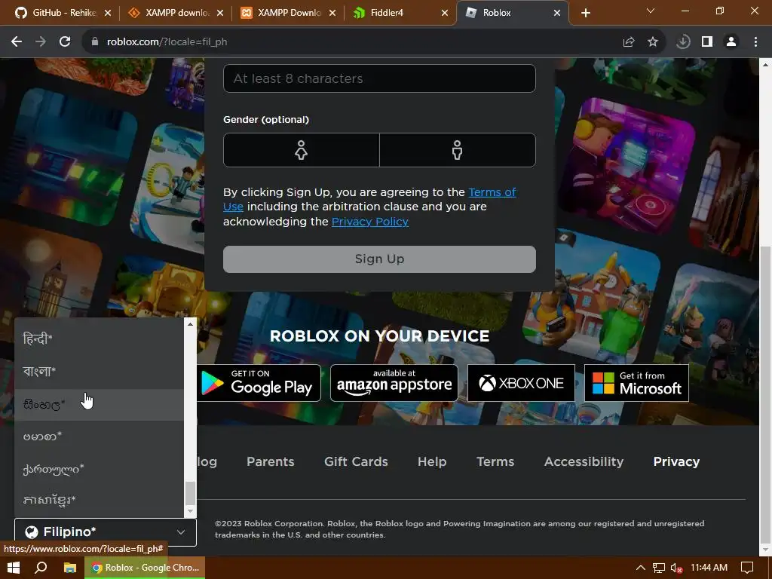772x579 pixels.
Task: Open the Privacy footer link
Action: [x=676, y=461]
